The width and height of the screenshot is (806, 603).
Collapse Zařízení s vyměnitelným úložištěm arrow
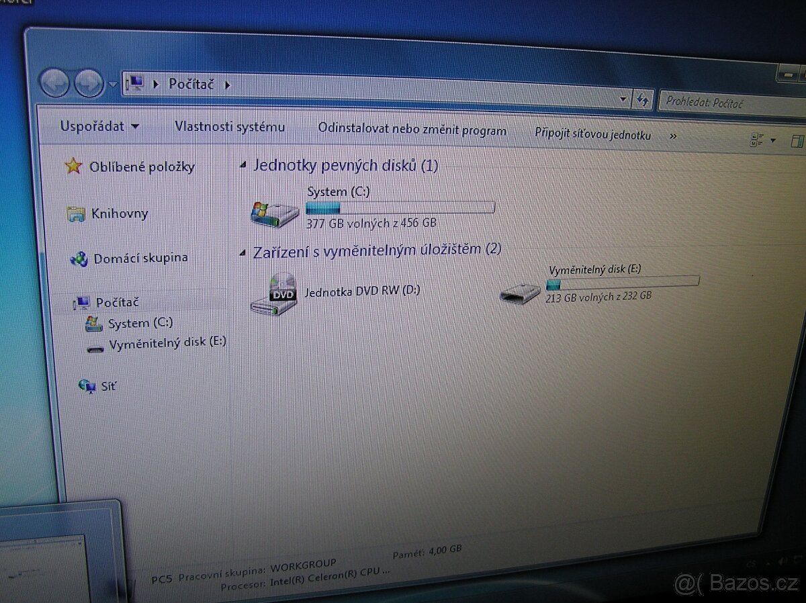pyautogui.click(x=243, y=252)
